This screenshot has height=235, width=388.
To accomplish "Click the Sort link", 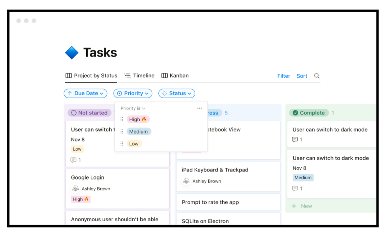I will coord(302,76).
